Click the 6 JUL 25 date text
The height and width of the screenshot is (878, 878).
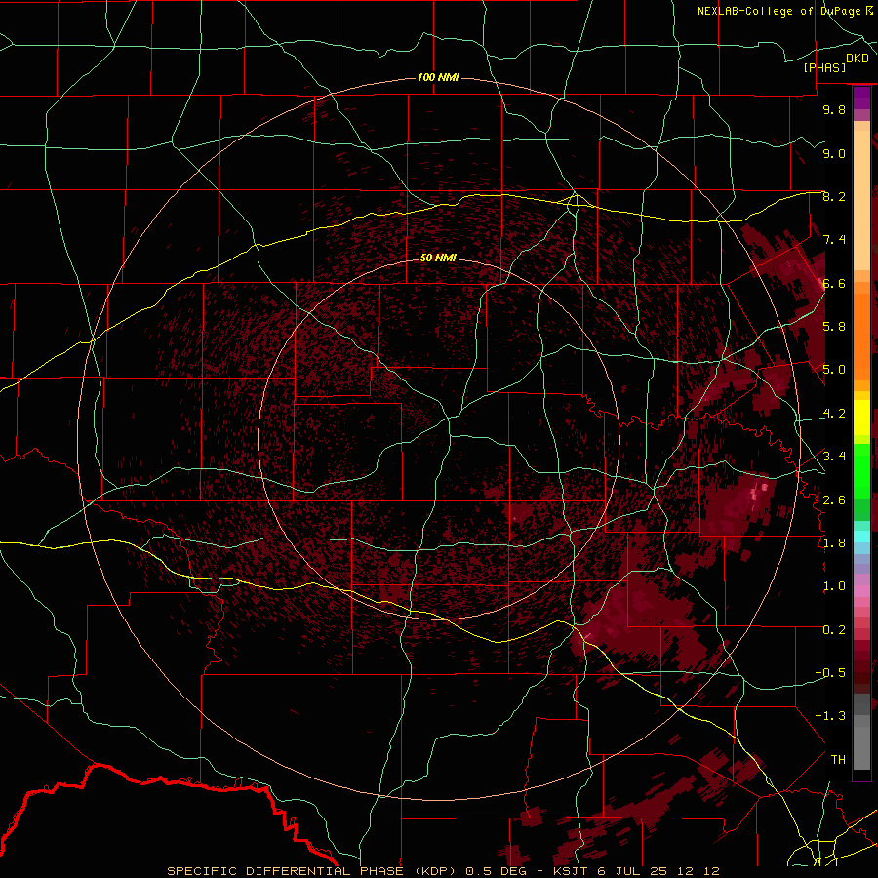(633, 871)
